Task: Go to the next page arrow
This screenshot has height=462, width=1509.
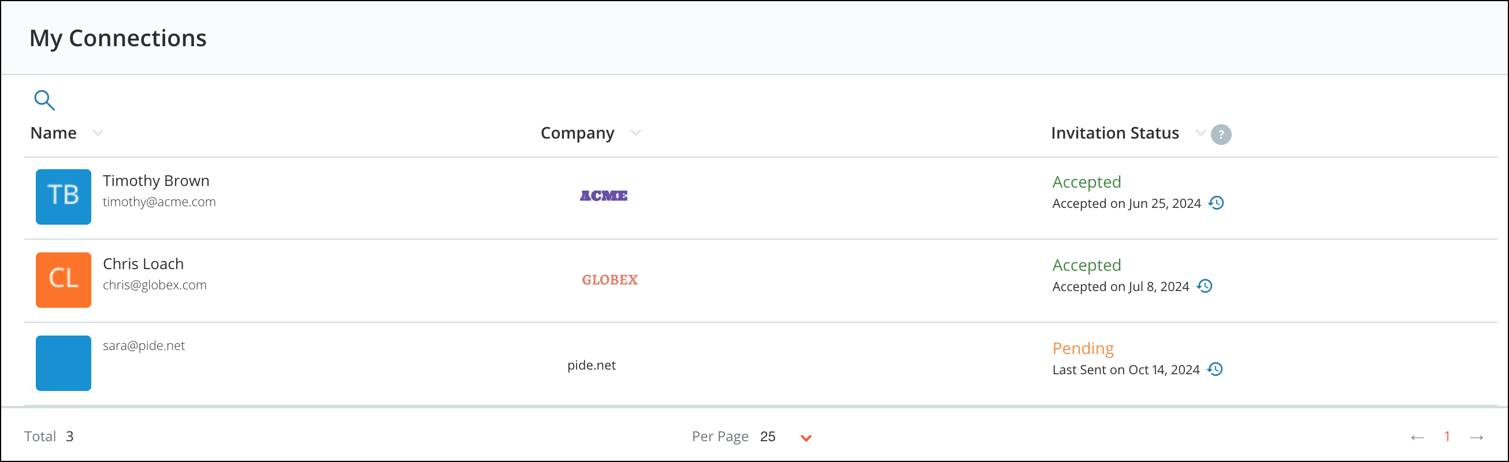Action: click(x=1476, y=437)
